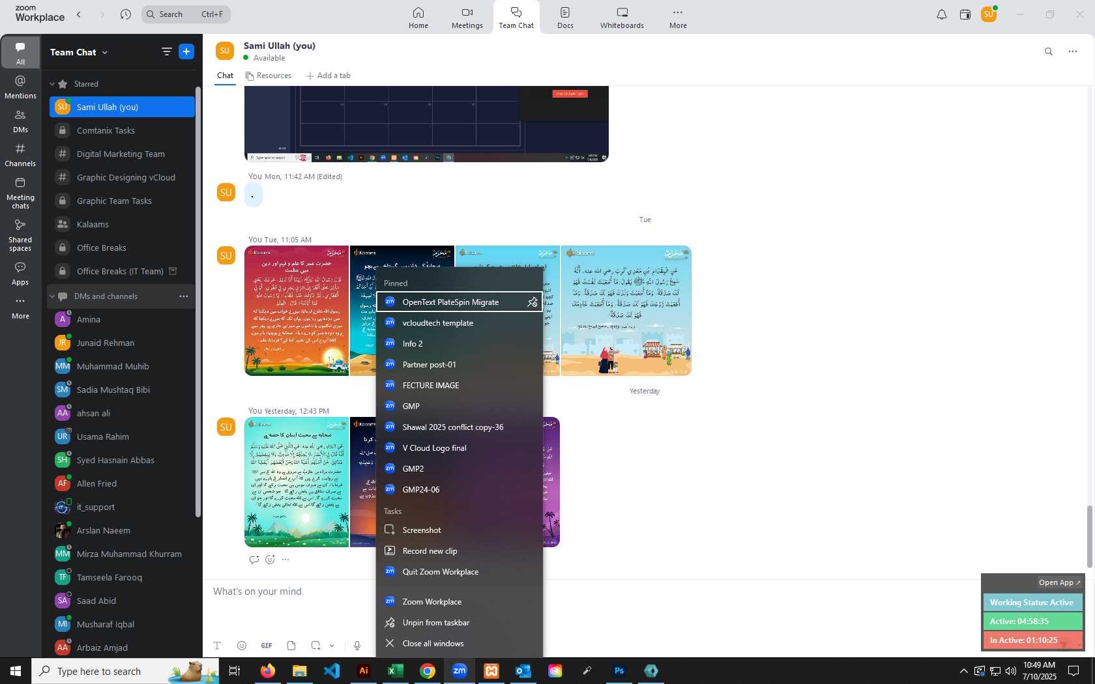Search within chat using magnifier icon
Viewport: 1095px width, 684px height.
pyautogui.click(x=1049, y=51)
